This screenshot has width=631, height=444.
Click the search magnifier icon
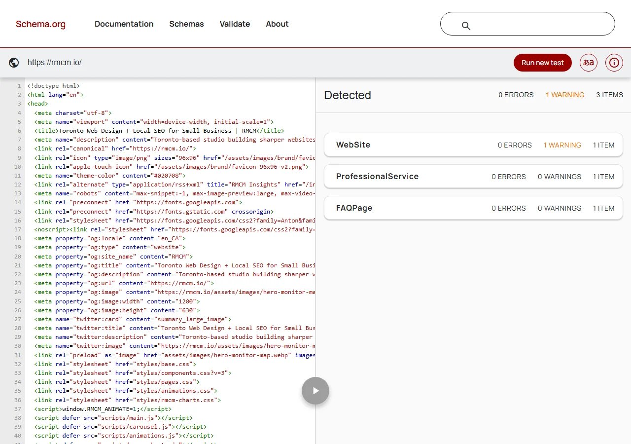[x=466, y=26]
